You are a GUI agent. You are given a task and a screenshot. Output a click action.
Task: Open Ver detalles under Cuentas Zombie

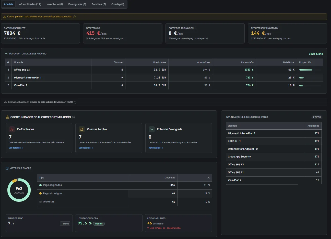[86, 148]
